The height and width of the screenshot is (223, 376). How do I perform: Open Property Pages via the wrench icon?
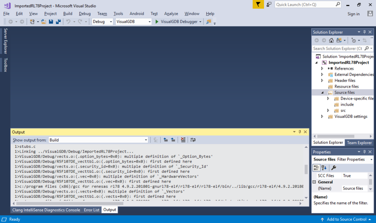point(334,168)
